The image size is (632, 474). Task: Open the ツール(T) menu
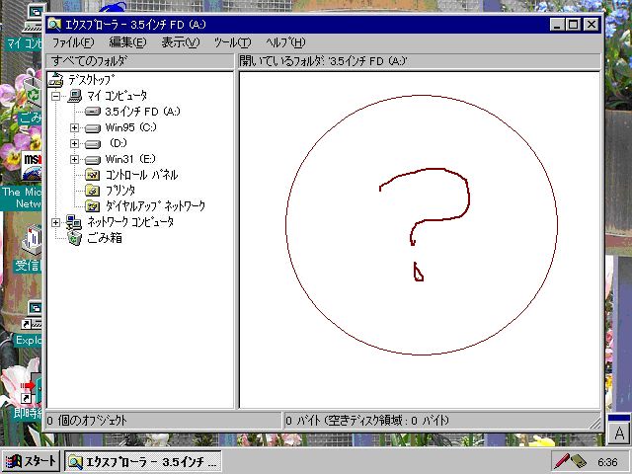232,42
